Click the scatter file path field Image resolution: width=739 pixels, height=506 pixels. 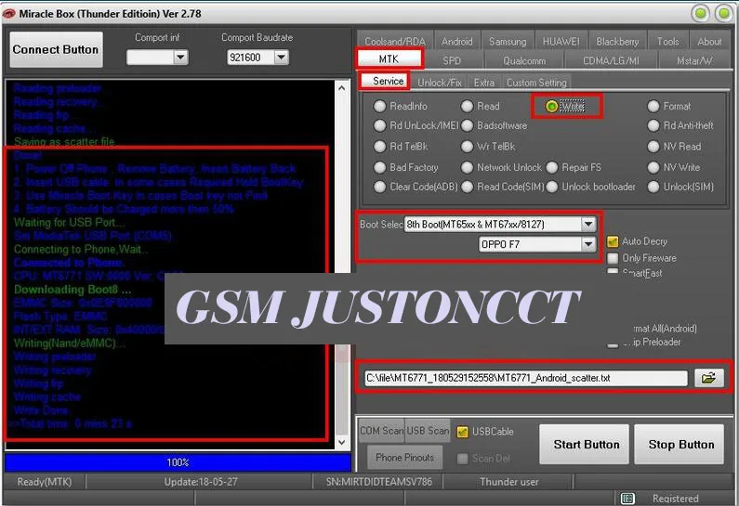pyautogui.click(x=525, y=378)
